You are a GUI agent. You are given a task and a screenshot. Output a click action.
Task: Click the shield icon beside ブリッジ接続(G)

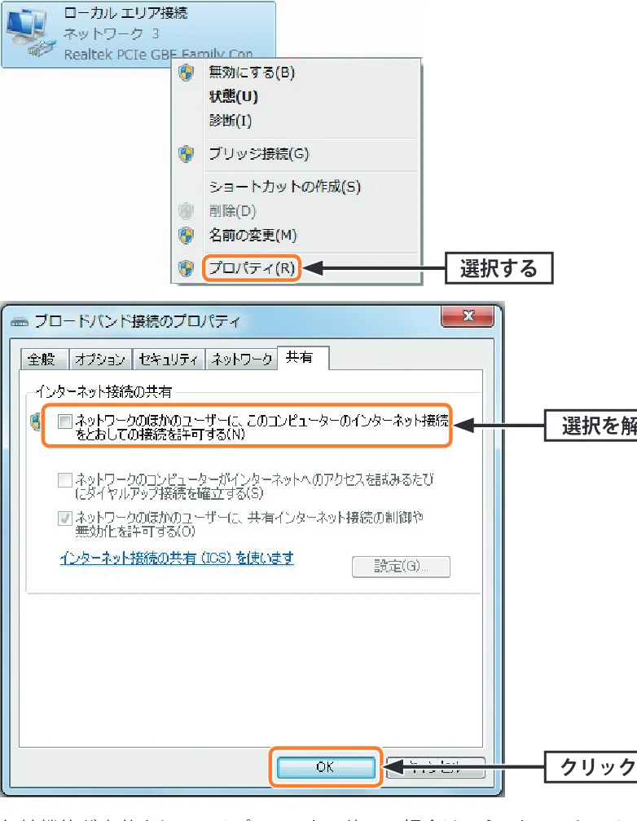point(187,154)
